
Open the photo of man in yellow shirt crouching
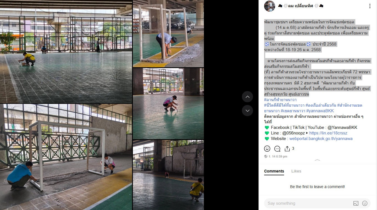point(168,175)
